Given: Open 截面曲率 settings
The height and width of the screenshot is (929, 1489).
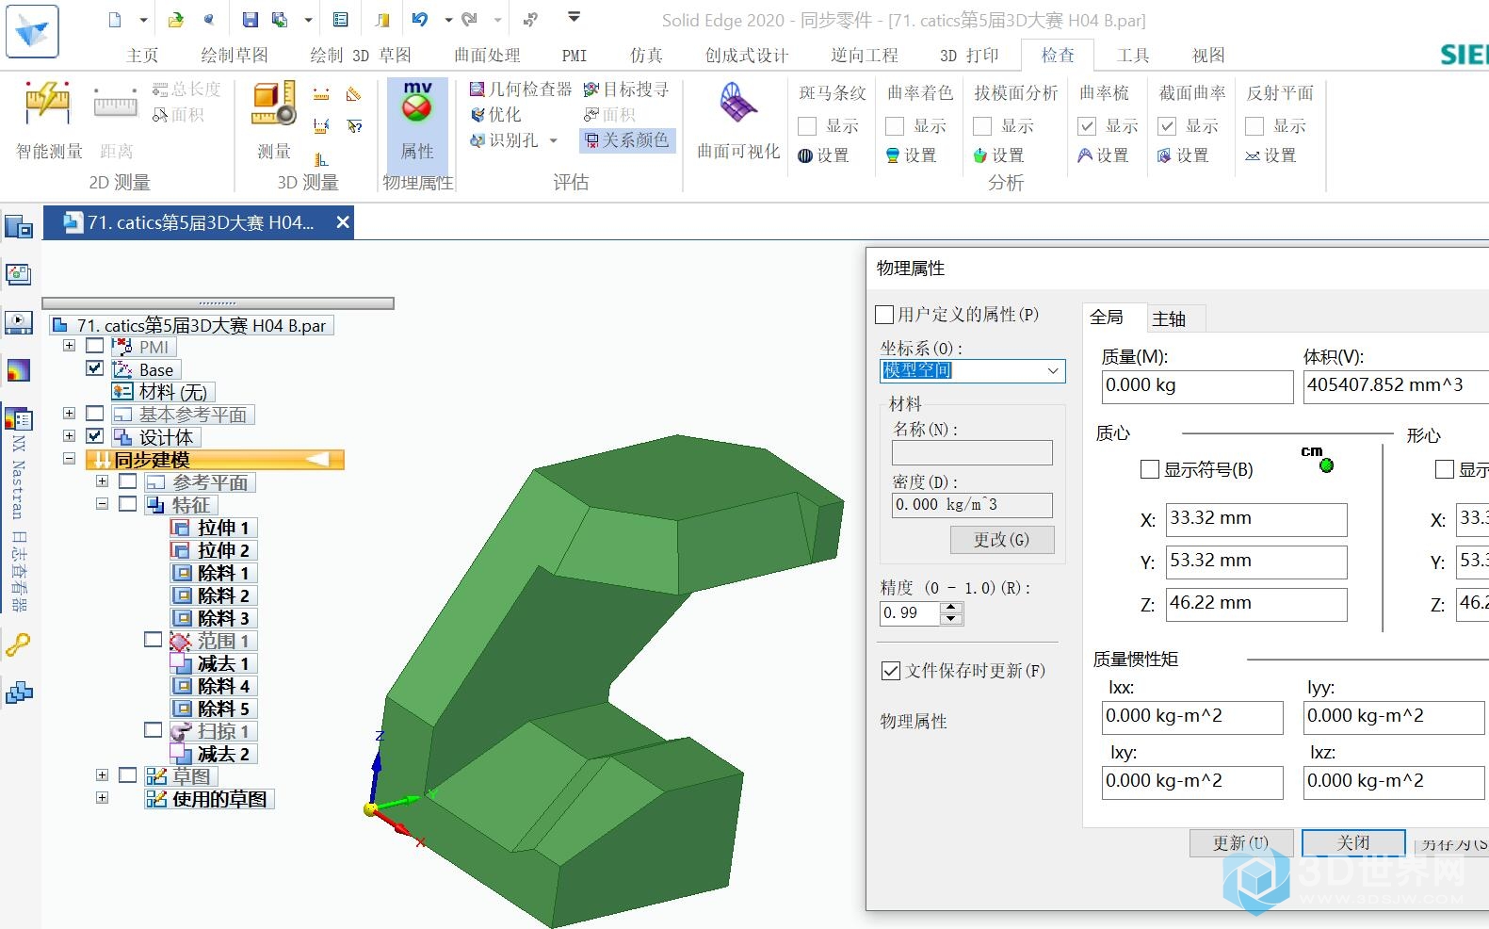Looking at the screenshot, I should 1183,155.
